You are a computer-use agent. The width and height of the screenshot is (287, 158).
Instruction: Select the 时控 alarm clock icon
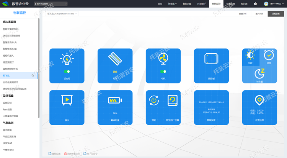point(268,56)
